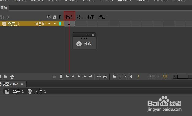This screenshot has height=116, width=192.
Task: Select the 点击 (Hit) frame label
Action: (102, 17)
